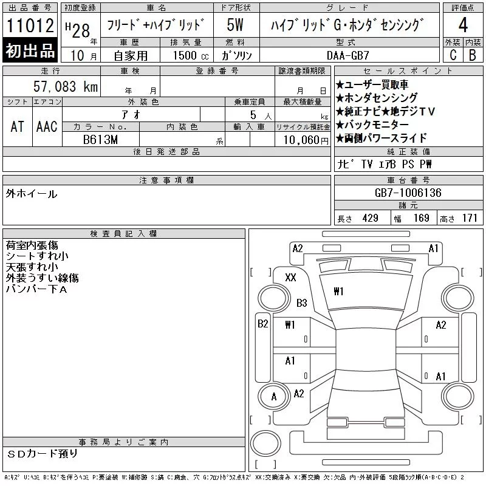The width and height of the screenshot is (486, 486).
Task: Select sales point ★ユーザー買取車
Action: click(372, 84)
